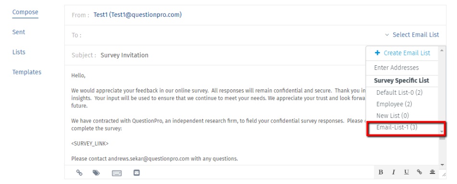Pick the Employee (2) list
This screenshot has height=184, width=457.
[394, 104]
